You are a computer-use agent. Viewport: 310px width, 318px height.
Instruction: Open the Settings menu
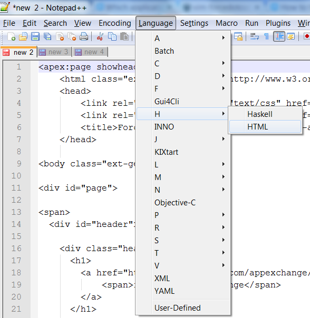pyautogui.click(x=194, y=23)
